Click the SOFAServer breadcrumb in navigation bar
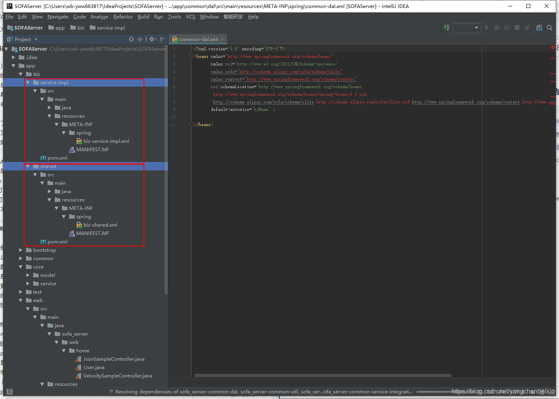 pos(25,28)
